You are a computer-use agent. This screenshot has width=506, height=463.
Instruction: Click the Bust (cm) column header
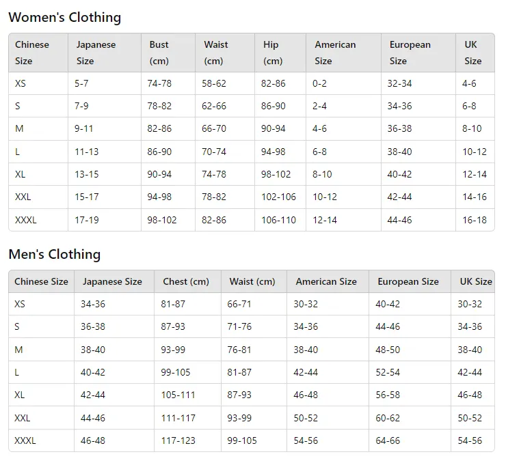(x=168, y=53)
